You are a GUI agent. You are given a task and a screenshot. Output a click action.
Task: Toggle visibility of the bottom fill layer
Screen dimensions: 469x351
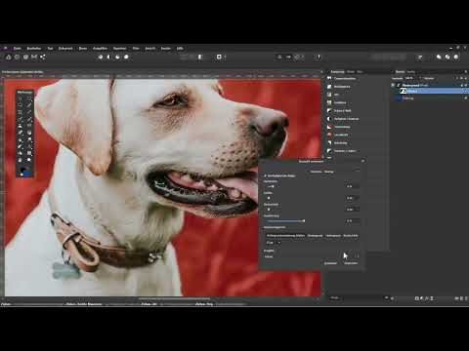point(466,98)
